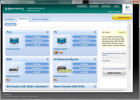
Task: Open Settings for the TV 2 device
Action: 37,37
